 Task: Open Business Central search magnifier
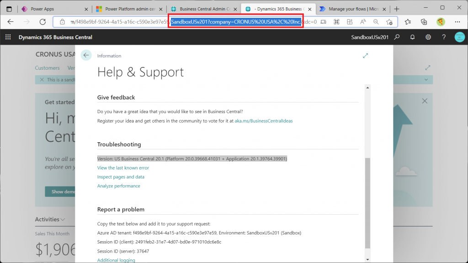click(x=397, y=37)
